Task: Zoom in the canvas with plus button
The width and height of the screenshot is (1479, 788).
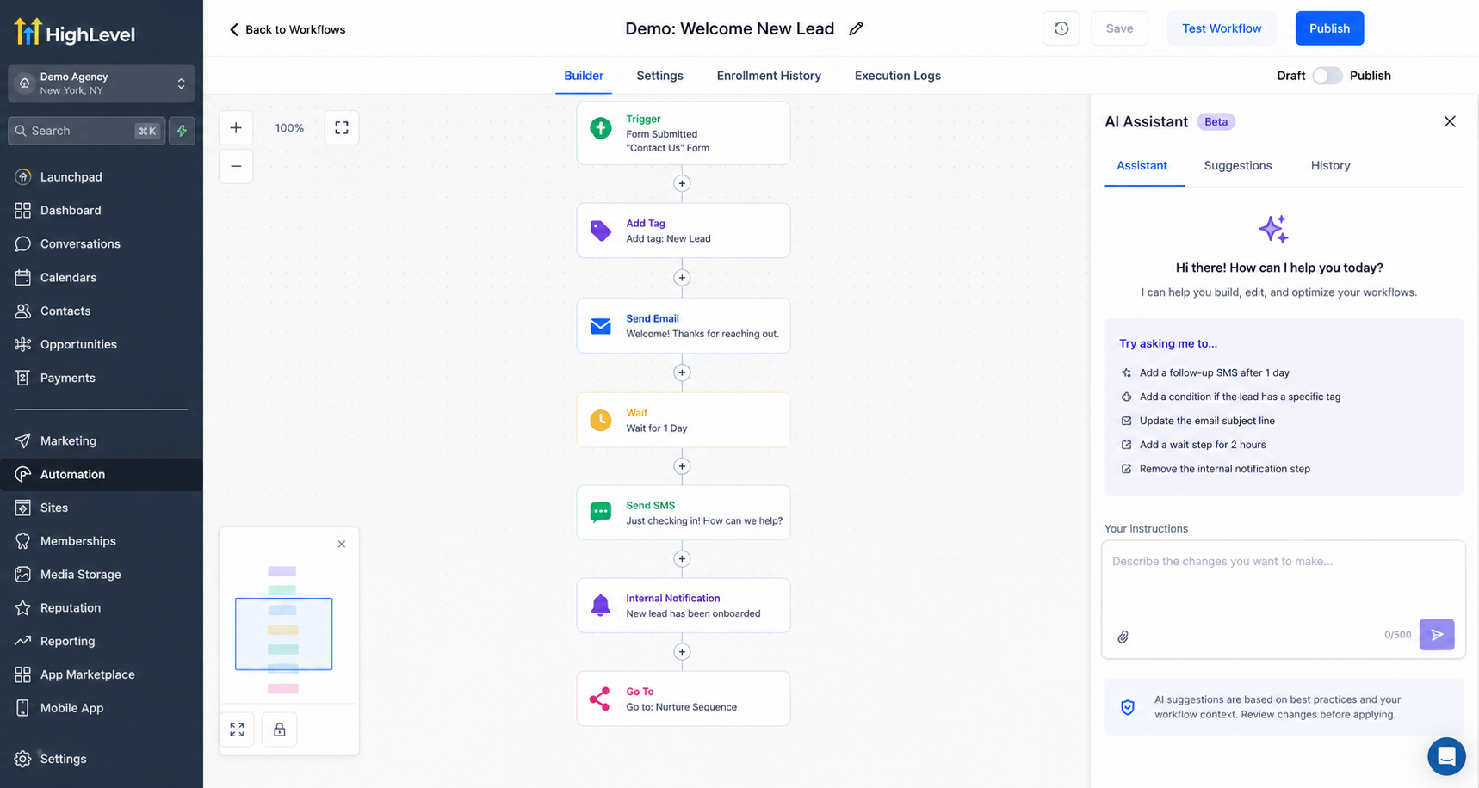Action: pos(236,127)
